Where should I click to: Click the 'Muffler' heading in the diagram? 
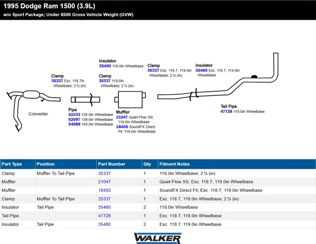coord(123,112)
